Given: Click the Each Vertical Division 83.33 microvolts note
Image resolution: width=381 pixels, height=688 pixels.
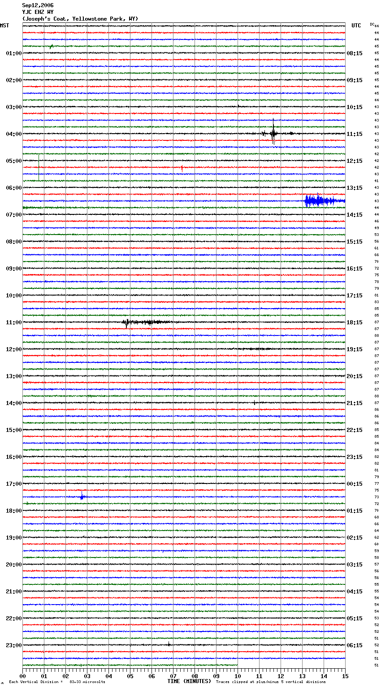Looking at the screenshot, I should pyautogui.click(x=57, y=682).
